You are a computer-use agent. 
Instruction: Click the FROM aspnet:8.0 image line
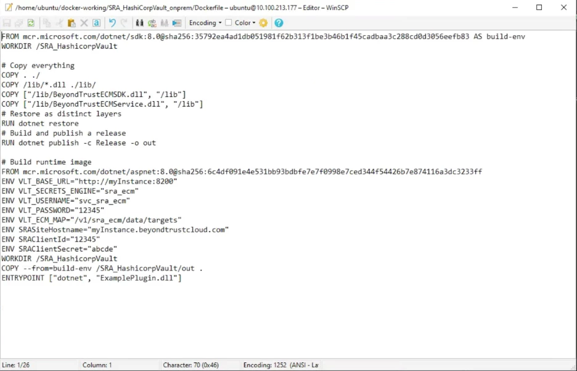click(242, 171)
